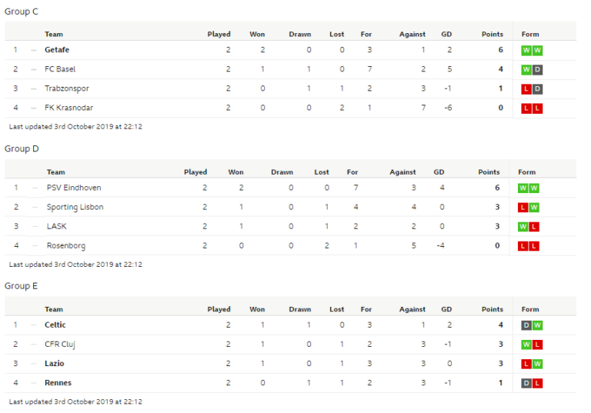Click the position-change dash beside Getafe
Image resolution: width=591 pixels, height=413 pixels.
coord(34,50)
